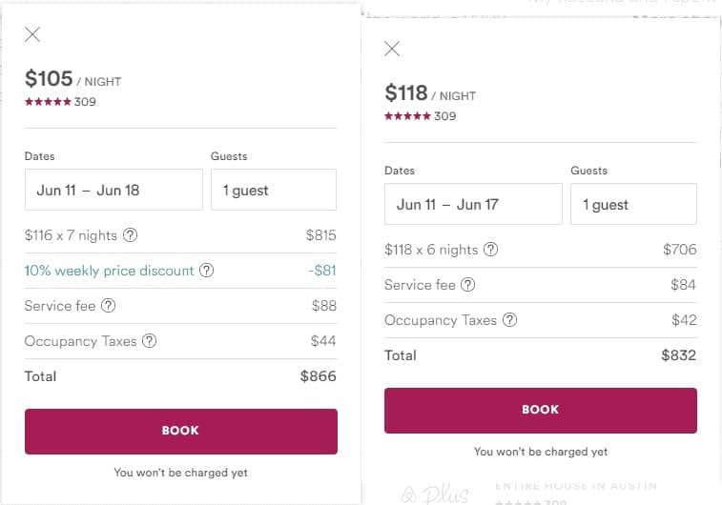Expand the right 1 guest selector
This screenshot has width=722, height=505.
click(x=633, y=204)
